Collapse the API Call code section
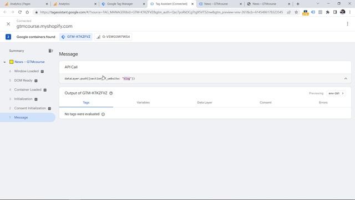This screenshot has height=200, width=355. tap(346, 78)
